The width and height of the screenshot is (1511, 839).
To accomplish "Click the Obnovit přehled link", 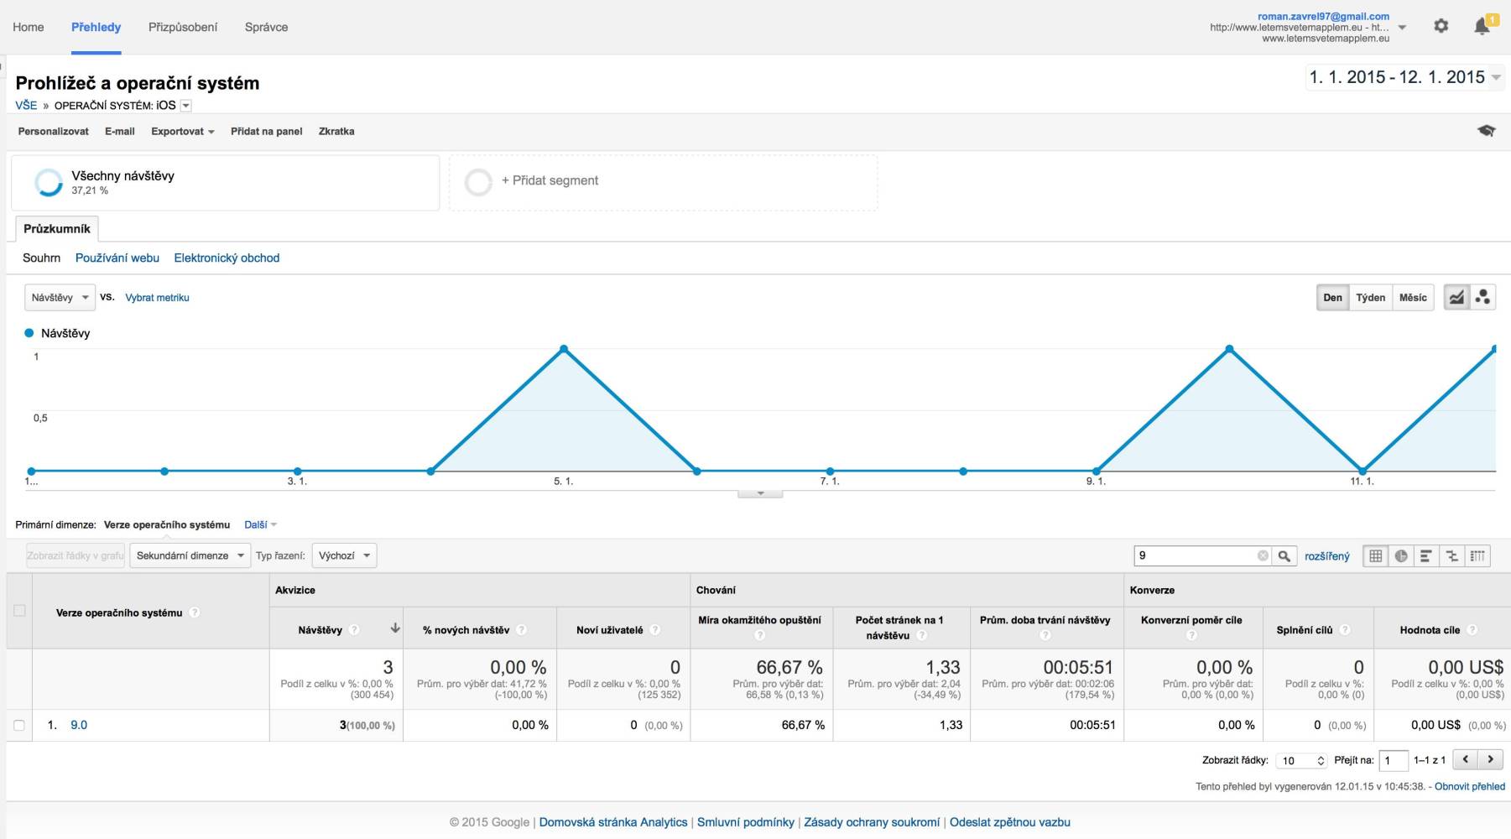I will tap(1469, 786).
